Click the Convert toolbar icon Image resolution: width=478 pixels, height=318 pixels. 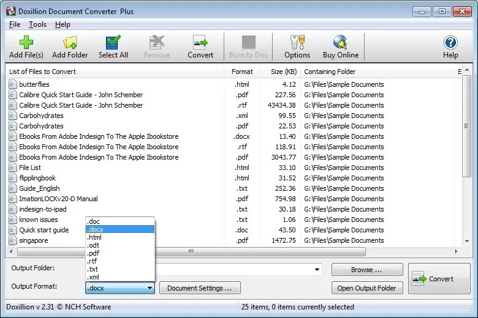(200, 42)
